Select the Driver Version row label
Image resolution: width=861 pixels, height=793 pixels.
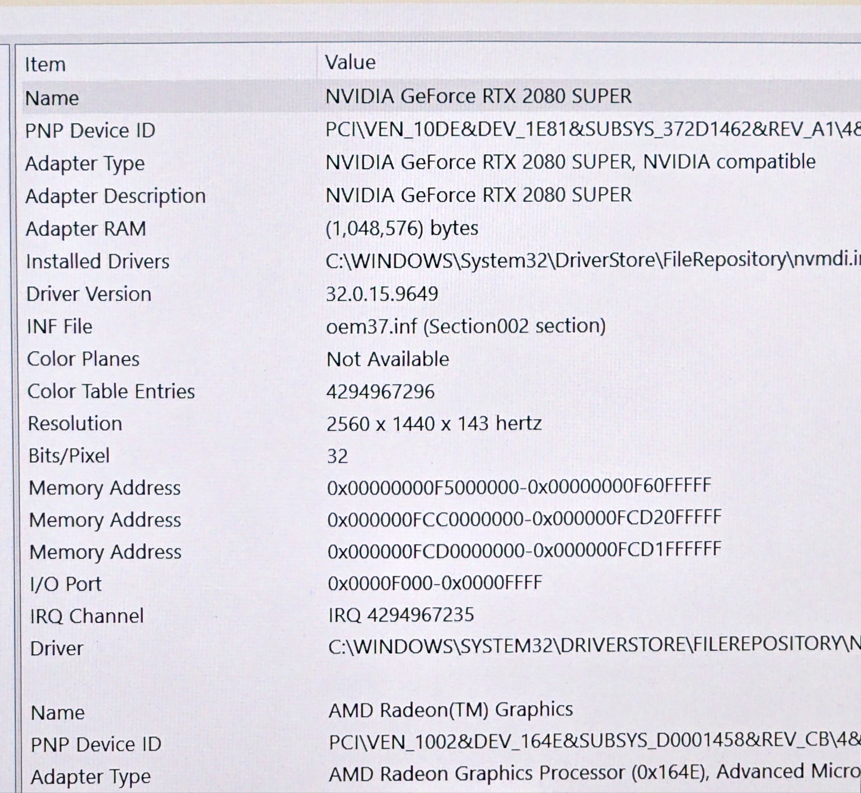pos(89,294)
